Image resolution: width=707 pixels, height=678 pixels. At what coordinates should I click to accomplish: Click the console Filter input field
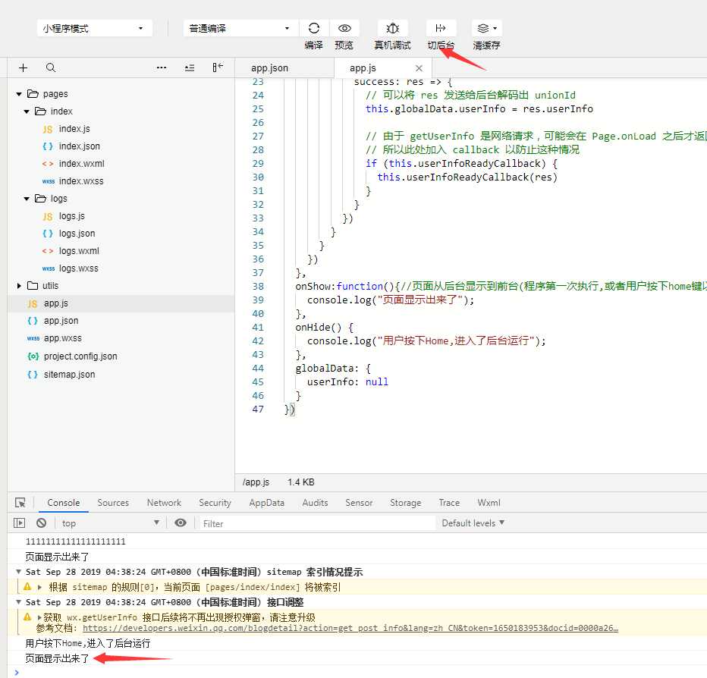pyautogui.click(x=318, y=523)
